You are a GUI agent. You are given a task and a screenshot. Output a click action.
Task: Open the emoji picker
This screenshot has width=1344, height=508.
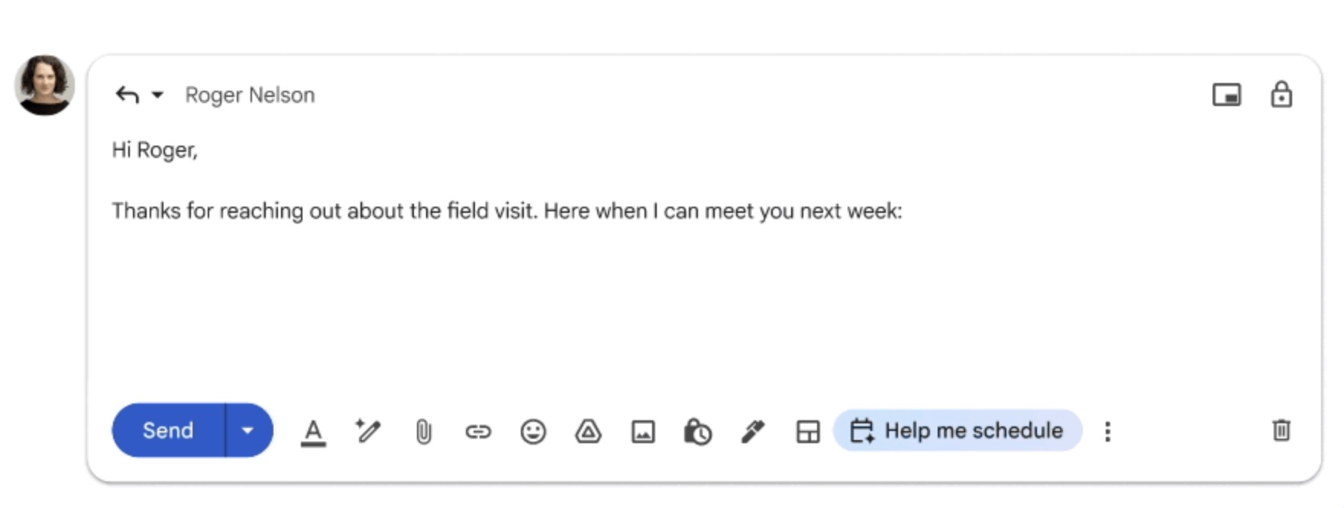pos(533,432)
